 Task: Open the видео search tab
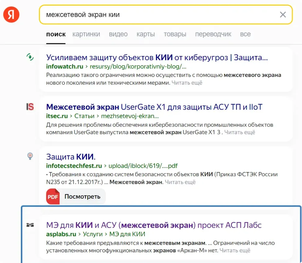(118, 34)
